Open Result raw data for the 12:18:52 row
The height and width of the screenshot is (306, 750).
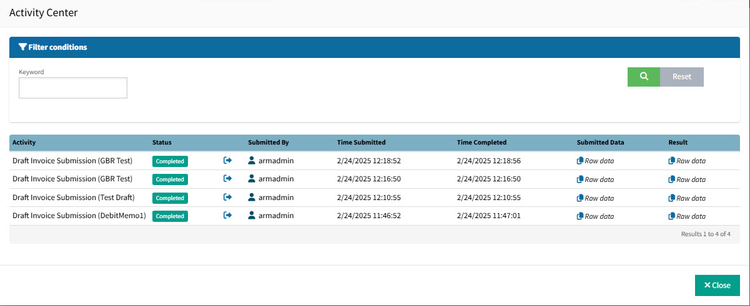point(687,161)
